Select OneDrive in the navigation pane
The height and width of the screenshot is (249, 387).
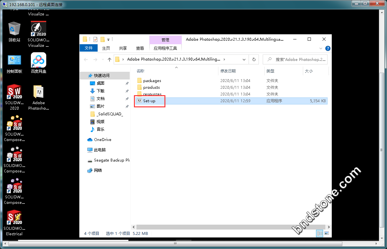point(102,140)
